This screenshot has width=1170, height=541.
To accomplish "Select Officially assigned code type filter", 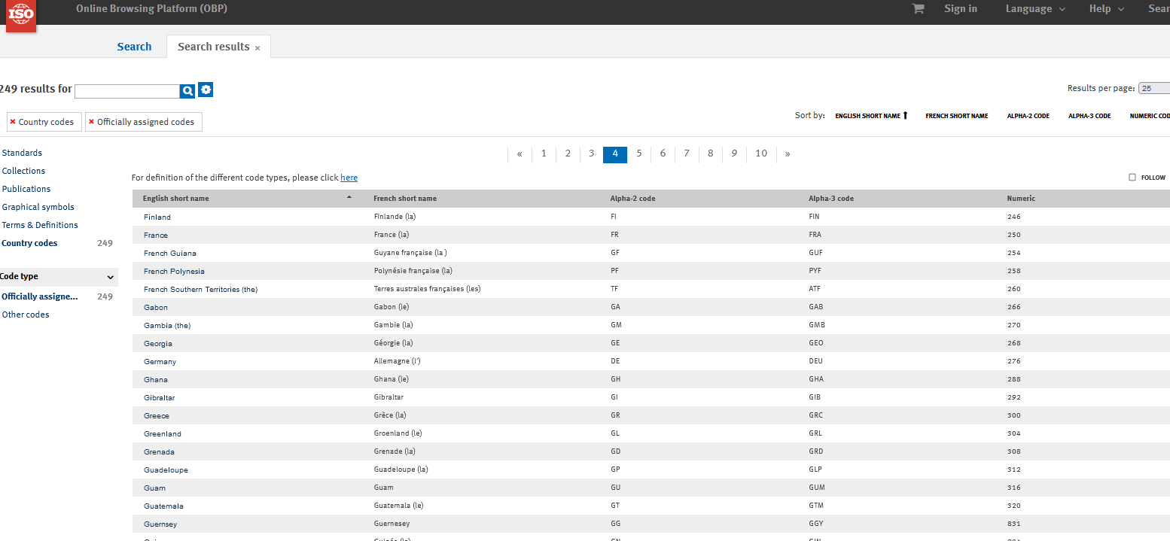I will point(40,296).
